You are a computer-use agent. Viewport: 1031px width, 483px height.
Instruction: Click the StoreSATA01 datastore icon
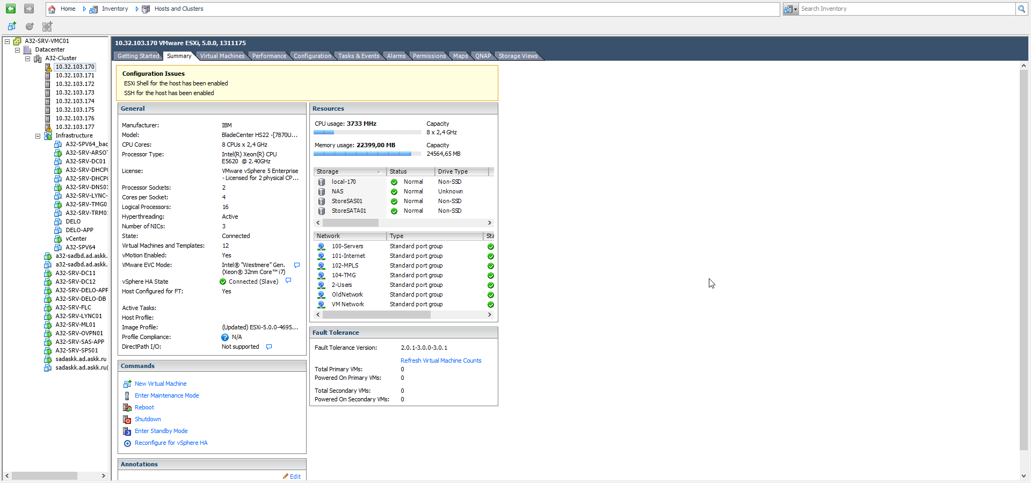tap(322, 211)
